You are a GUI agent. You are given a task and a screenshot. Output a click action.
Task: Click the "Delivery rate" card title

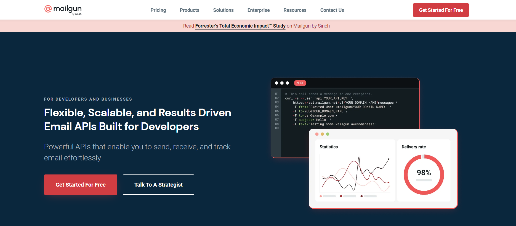[414, 147]
